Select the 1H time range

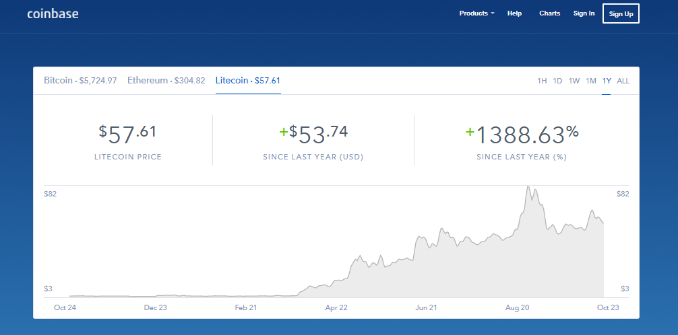[542, 81]
